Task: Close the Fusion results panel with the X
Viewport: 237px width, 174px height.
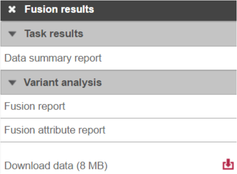Action: click(12, 9)
